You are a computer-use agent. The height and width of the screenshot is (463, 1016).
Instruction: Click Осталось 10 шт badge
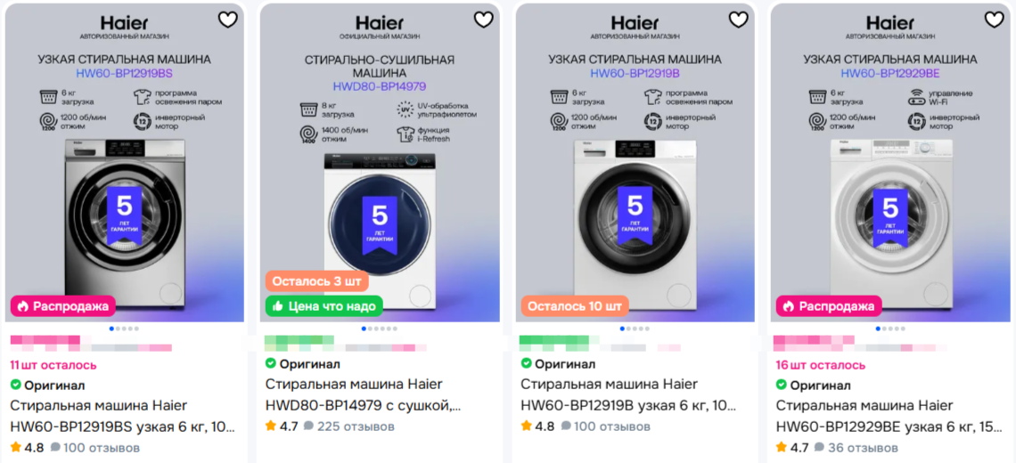[x=575, y=306]
